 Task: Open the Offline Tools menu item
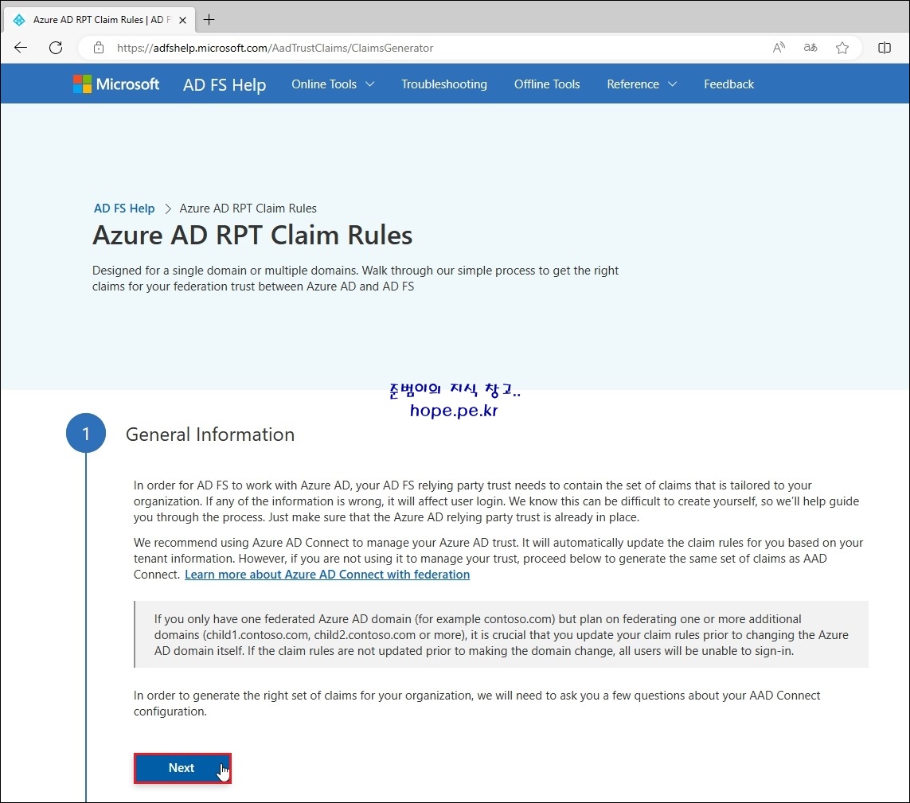(x=547, y=84)
